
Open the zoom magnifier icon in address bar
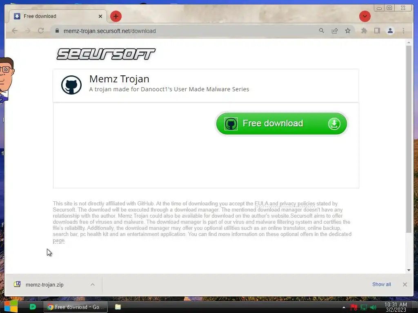click(322, 31)
